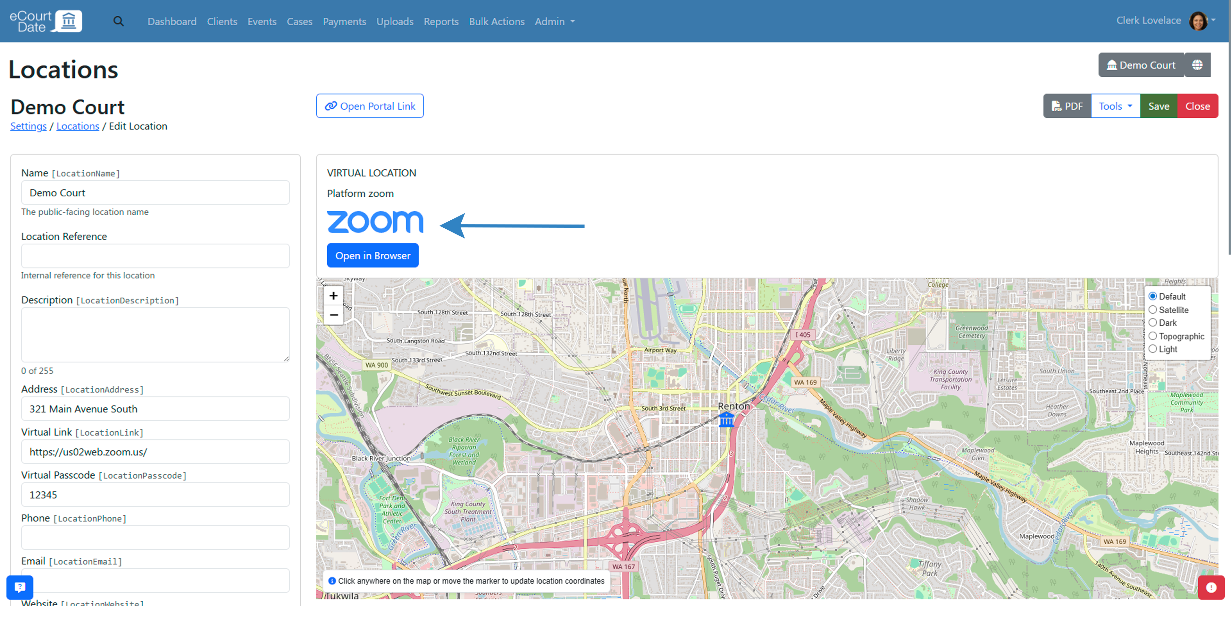
Task: Expand the user profile dropdown caret
Action: pos(1213,21)
